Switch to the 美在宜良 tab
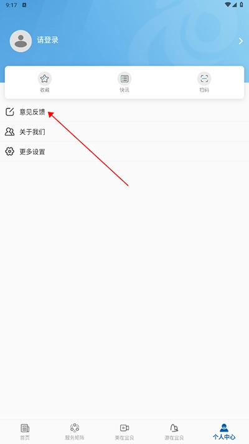The height and width of the screenshot is (444, 249). coord(125,432)
